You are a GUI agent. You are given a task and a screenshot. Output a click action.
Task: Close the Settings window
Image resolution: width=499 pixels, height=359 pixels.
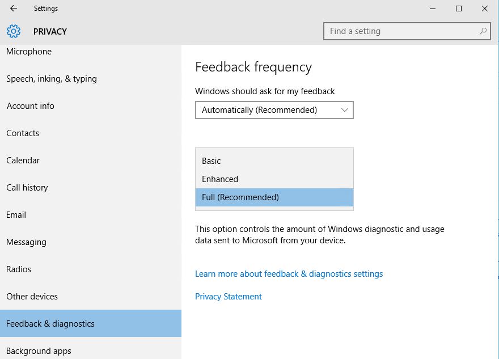(x=485, y=9)
